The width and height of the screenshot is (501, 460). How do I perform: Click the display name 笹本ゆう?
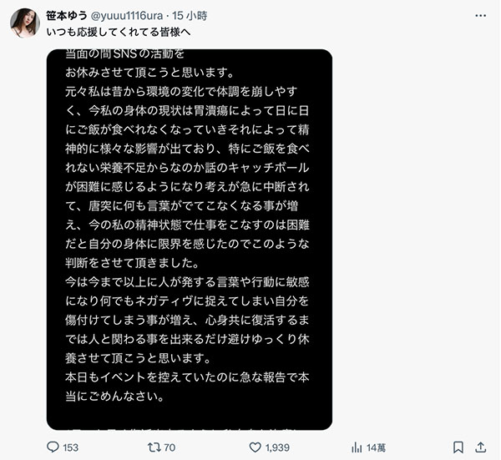(x=66, y=15)
